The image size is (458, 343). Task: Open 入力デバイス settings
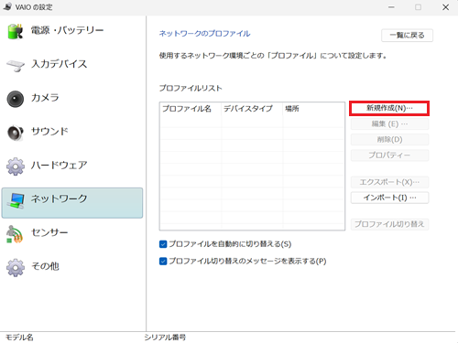[x=72, y=65]
